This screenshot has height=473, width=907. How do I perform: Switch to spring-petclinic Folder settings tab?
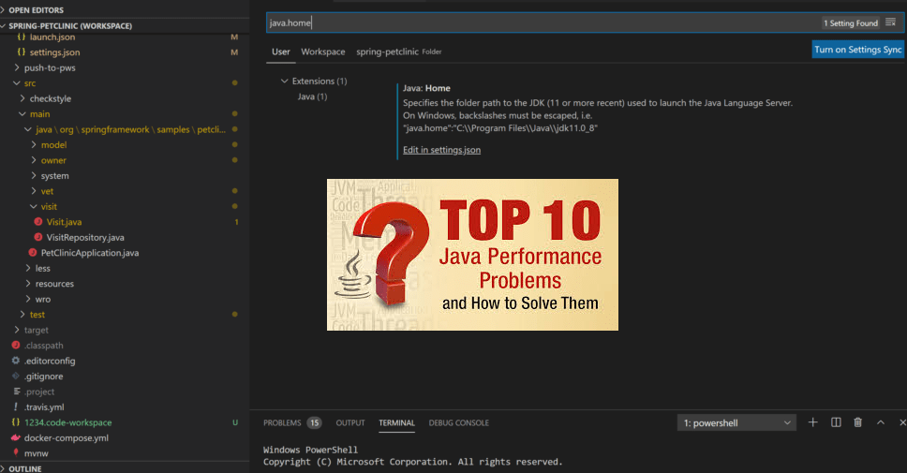pos(398,52)
